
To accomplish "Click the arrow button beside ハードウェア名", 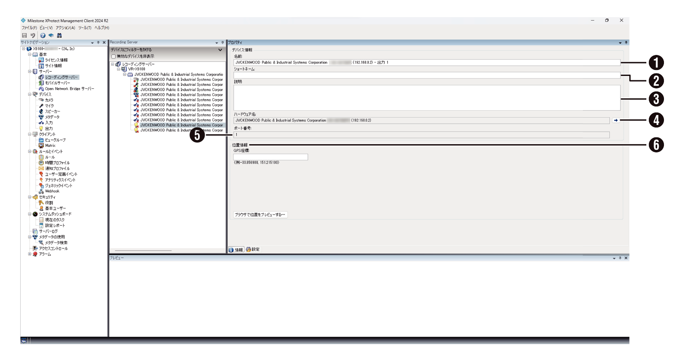I will [616, 121].
